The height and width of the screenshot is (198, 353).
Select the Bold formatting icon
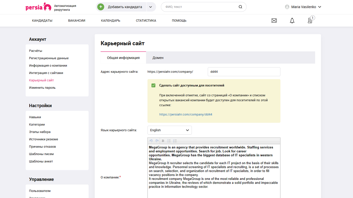pyautogui.click(x=163, y=141)
